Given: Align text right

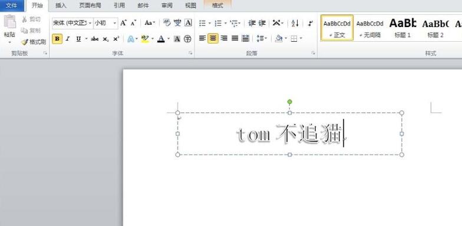Looking at the screenshot, I should [x=224, y=38].
